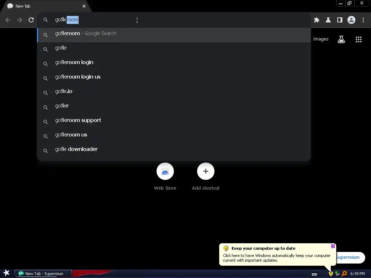Click the Search Labs flask on page
Viewport: 371px width, 278px height.
[341, 39]
